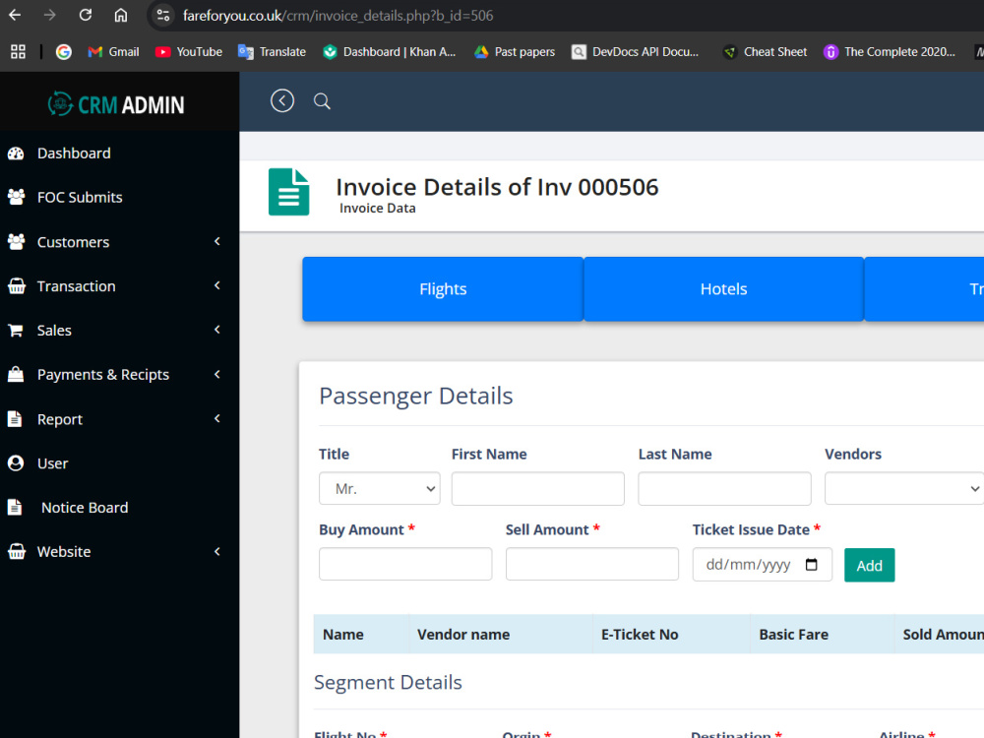This screenshot has height=738, width=984.
Task: Open the Transaction menu
Action: pyautogui.click(x=77, y=286)
